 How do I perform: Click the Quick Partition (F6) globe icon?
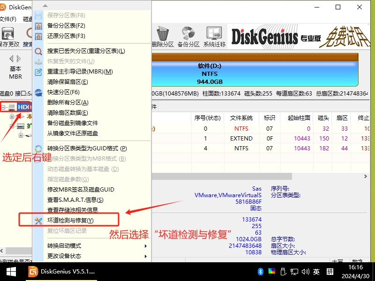click(38, 92)
